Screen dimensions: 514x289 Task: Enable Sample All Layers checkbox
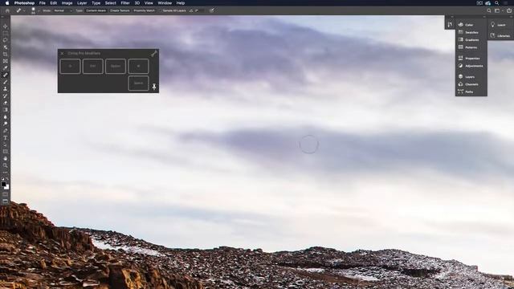point(161,10)
